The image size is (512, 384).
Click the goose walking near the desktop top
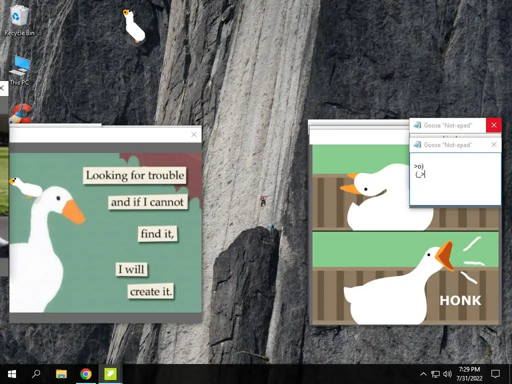point(133,27)
